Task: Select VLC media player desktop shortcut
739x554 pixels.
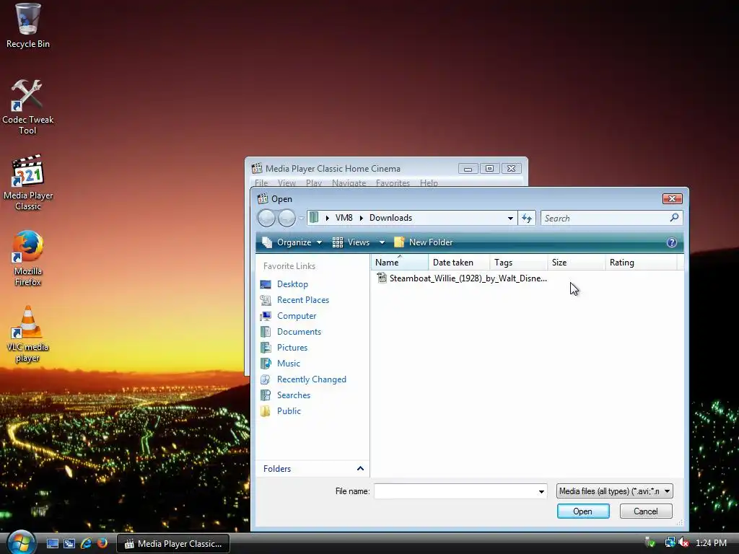Action: click(x=27, y=334)
